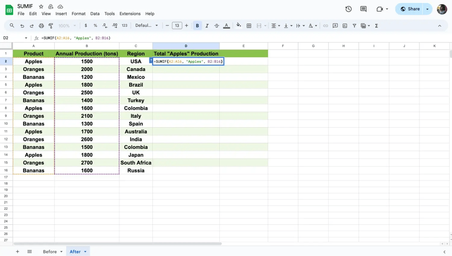
Task: Open the Extensions menu
Action: [130, 14]
